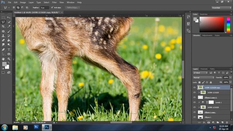Screen dimensions: 233x131
Task: Choose Add to selection mode in options bar
Action: point(18,8)
